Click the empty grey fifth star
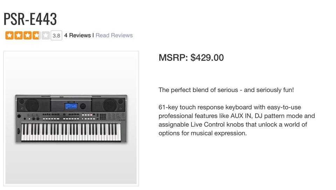The width and height of the screenshot is (336, 190). (45, 35)
